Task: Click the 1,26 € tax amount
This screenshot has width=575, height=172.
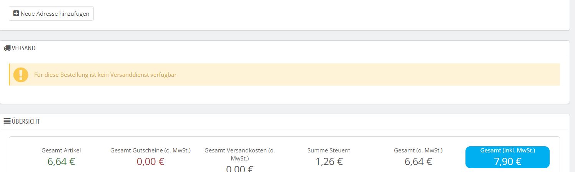Action: pos(329,162)
